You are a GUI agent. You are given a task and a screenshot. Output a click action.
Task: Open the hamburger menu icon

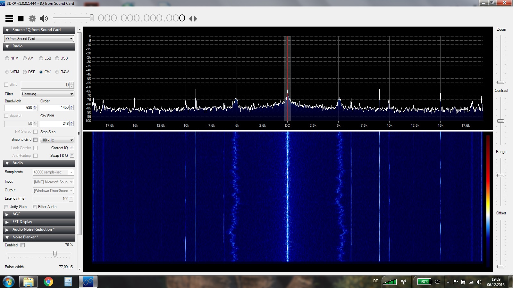[x=9, y=19]
